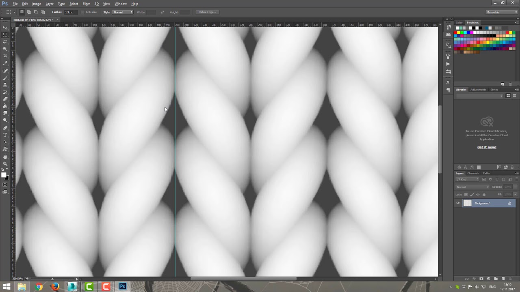Click Create new group folder icon
The width and height of the screenshot is (520, 292).
(496, 279)
